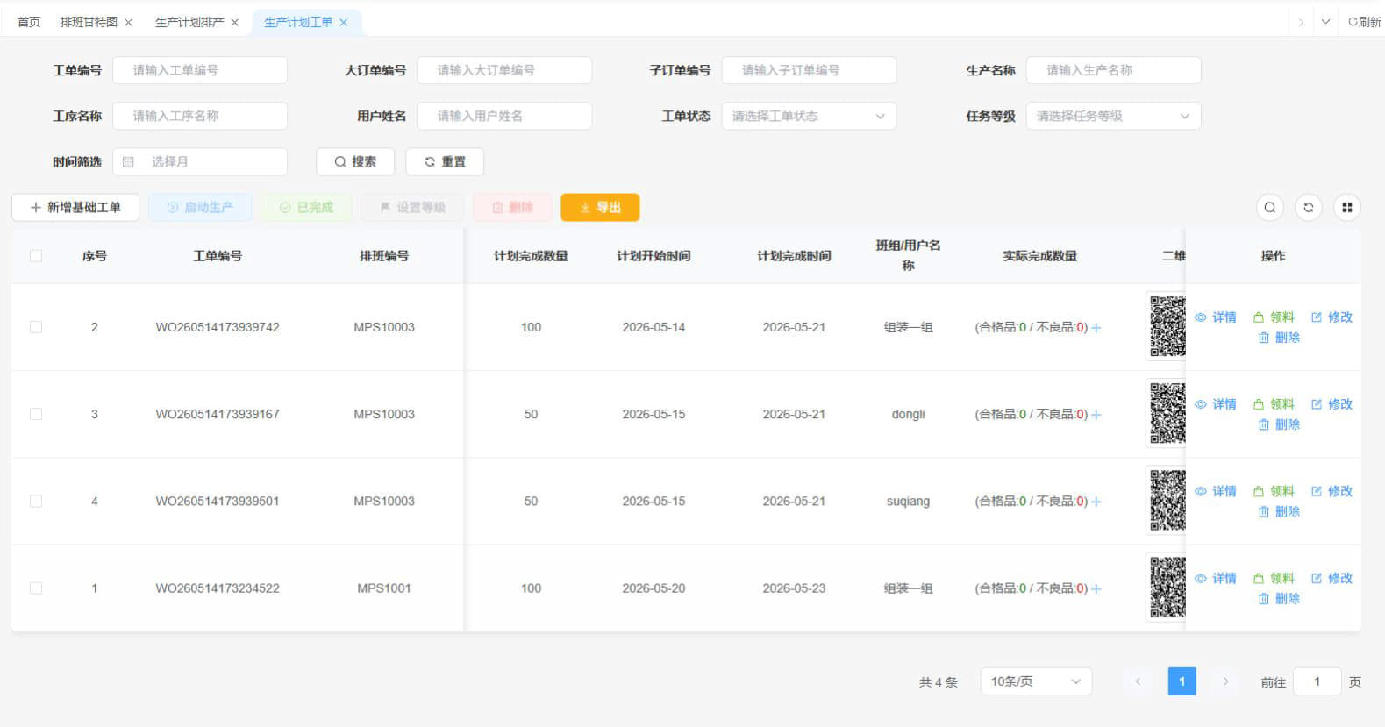
Task: Open the 工单状态 dropdown
Action: 809,116
